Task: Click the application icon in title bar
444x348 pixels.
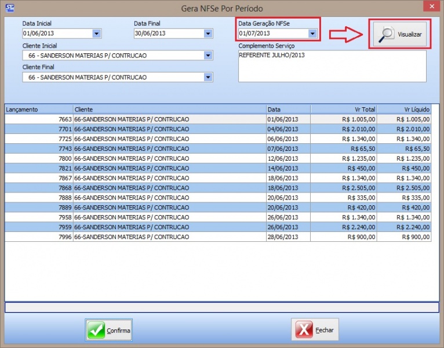Action: (x=9, y=8)
